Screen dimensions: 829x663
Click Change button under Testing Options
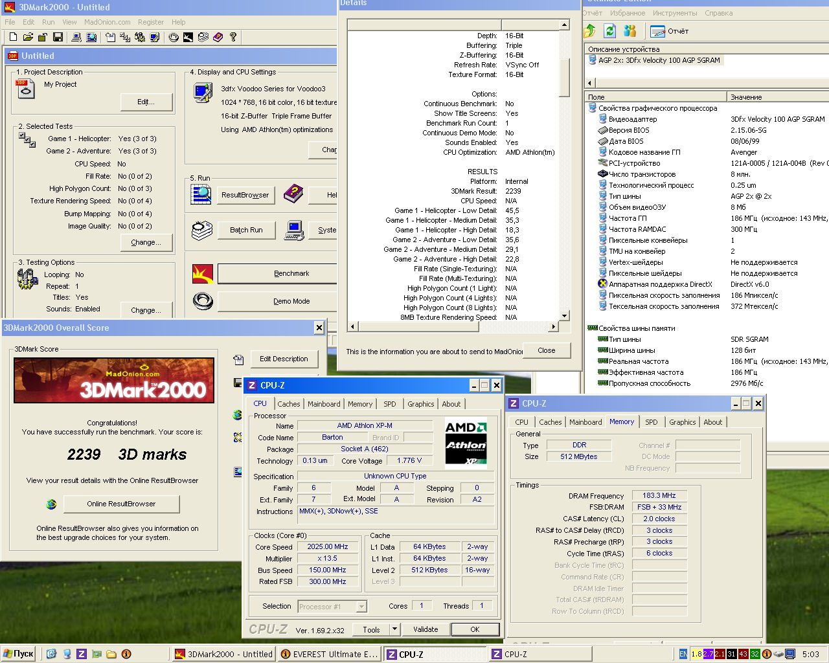coord(146,310)
